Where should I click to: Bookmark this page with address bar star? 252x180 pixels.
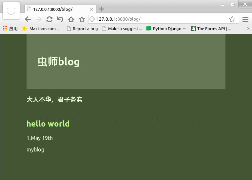232,19
